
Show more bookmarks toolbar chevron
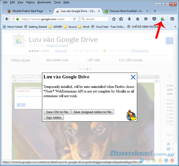(x=175, y=27)
